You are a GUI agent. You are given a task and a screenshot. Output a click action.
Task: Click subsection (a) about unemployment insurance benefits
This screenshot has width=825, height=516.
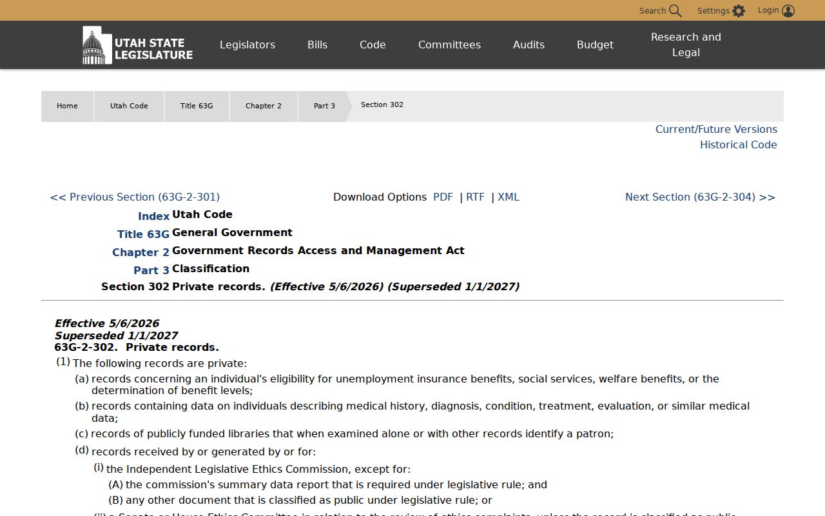coord(405,384)
